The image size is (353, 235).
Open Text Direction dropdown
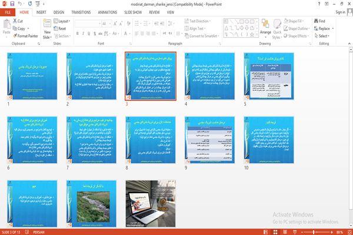pyautogui.click(x=198, y=21)
